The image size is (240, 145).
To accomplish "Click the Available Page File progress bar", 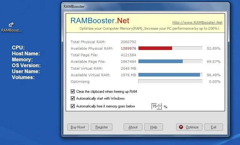I will point(170,62).
